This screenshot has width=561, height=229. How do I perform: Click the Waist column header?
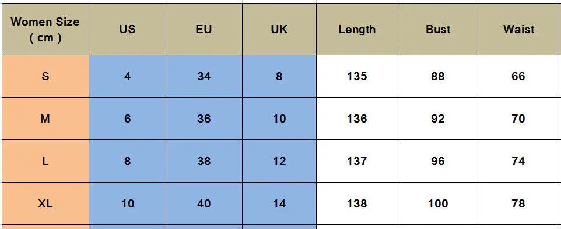pyautogui.click(x=518, y=29)
